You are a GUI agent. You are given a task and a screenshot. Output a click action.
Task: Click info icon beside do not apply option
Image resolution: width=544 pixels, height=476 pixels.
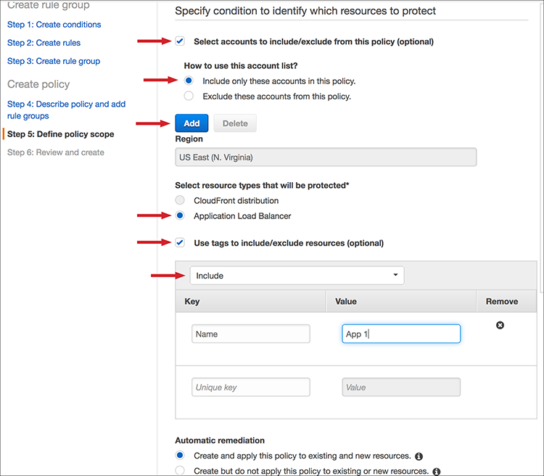[x=437, y=472]
